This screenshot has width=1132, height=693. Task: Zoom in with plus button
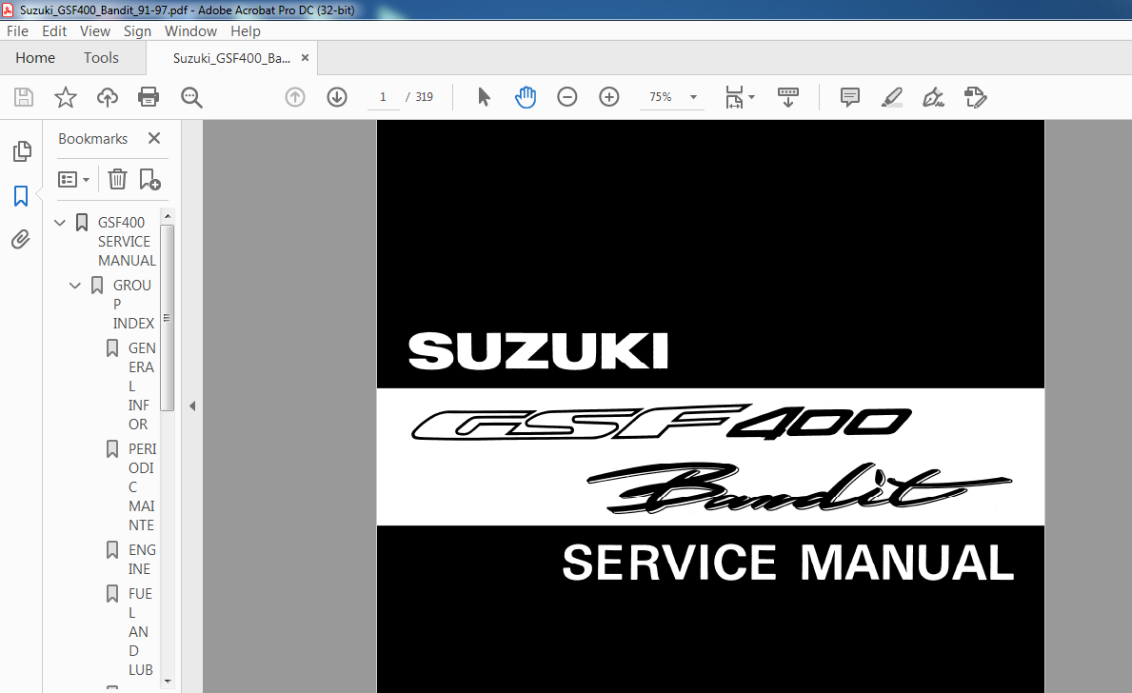pos(609,97)
